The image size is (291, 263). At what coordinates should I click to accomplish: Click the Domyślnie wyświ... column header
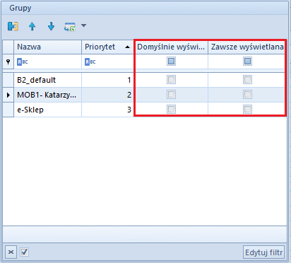pyautogui.click(x=171, y=47)
